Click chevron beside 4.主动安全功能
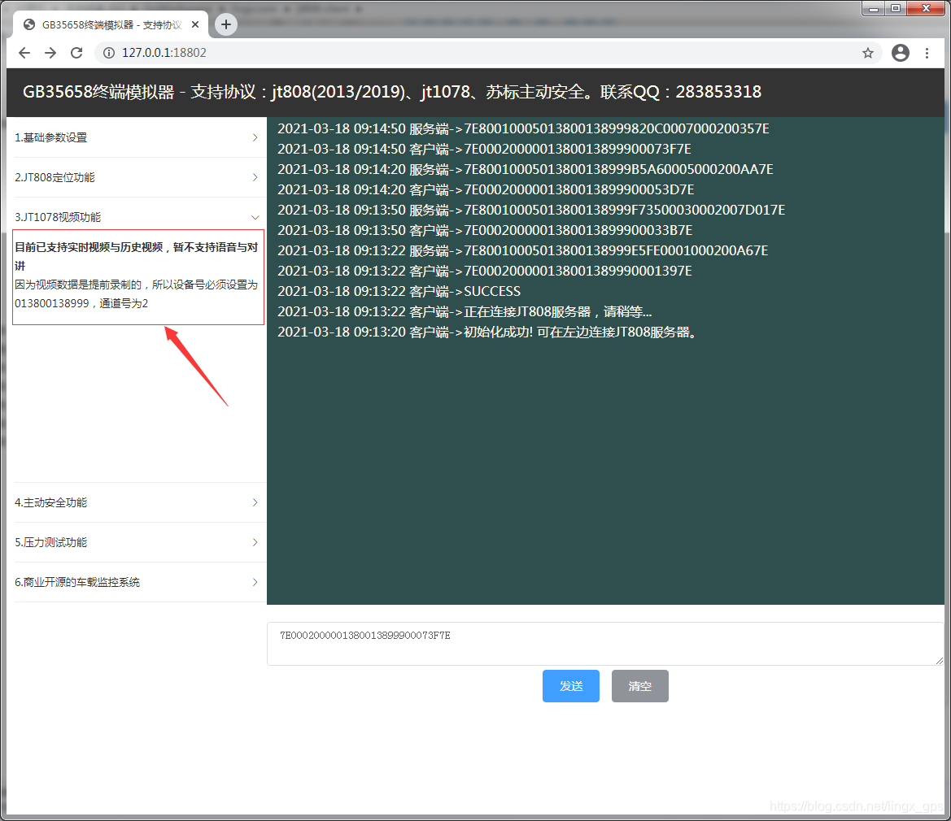951x821 pixels. [255, 502]
